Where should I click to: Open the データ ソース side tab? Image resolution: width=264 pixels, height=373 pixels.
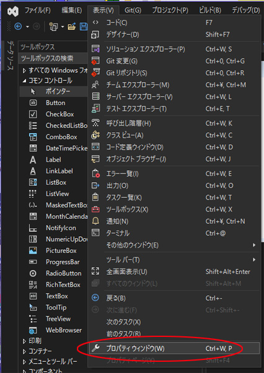(10, 55)
